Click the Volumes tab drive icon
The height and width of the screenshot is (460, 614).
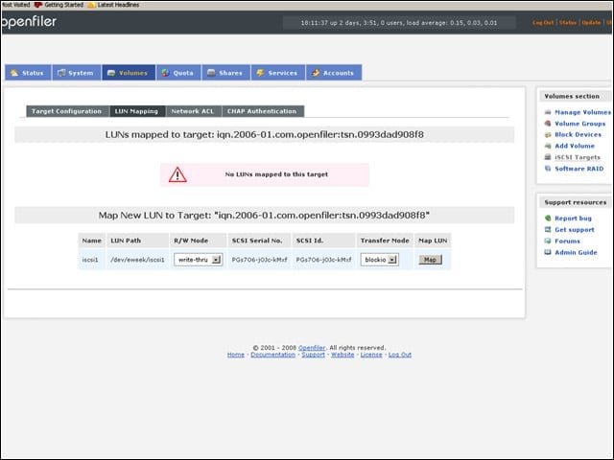pyautogui.click(x=111, y=73)
